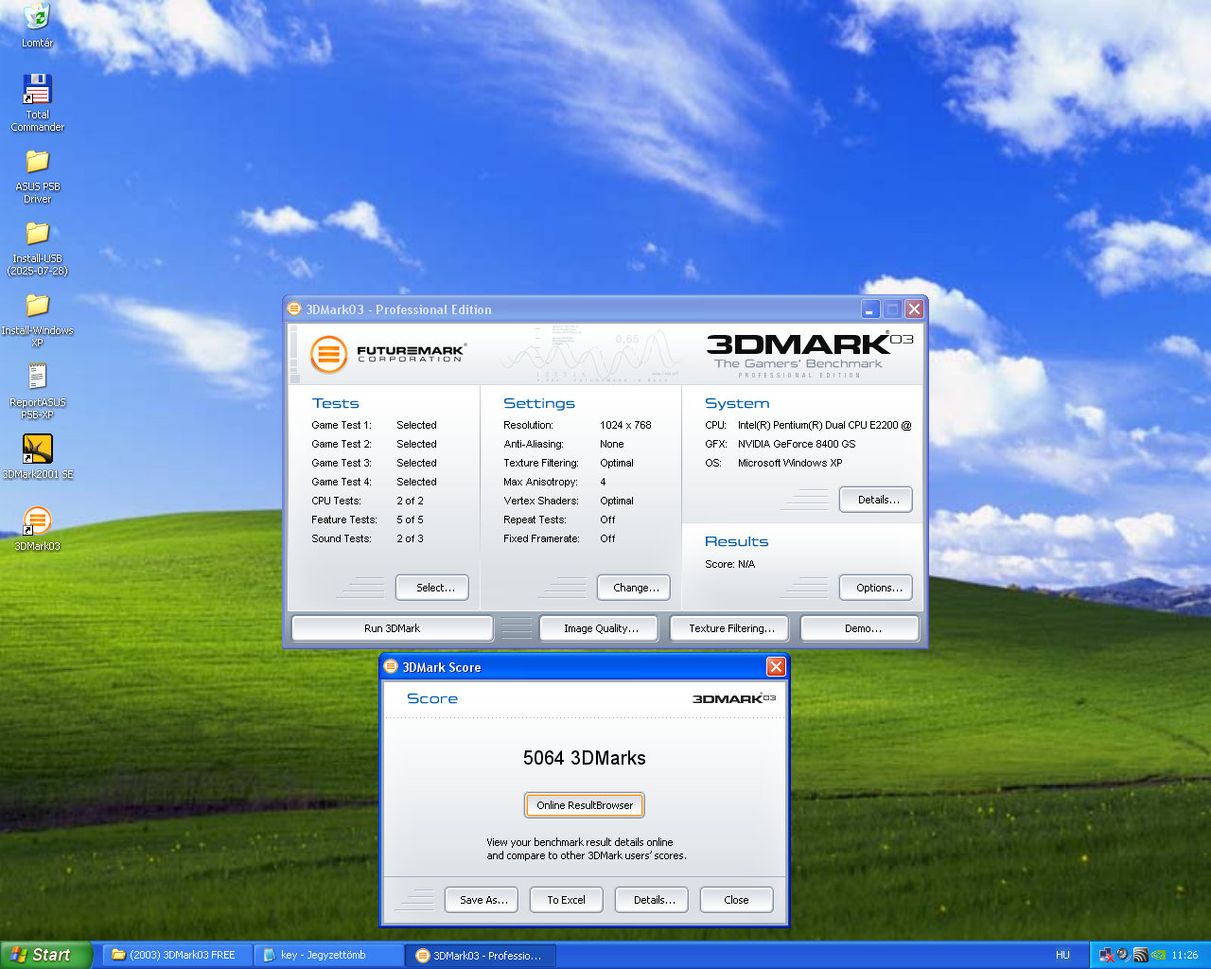Click Close button in score dialog

tap(736, 900)
